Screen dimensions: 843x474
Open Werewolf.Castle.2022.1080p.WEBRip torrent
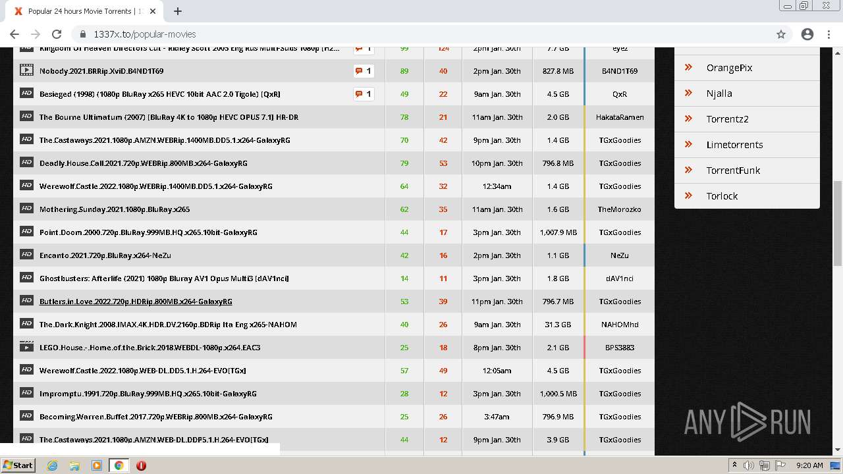[156, 186]
